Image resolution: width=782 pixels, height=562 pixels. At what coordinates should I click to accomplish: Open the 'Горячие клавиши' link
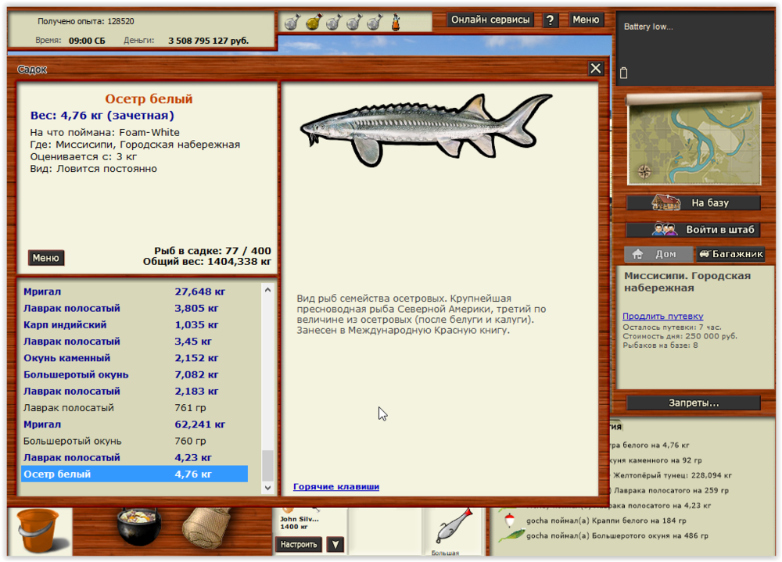click(335, 485)
